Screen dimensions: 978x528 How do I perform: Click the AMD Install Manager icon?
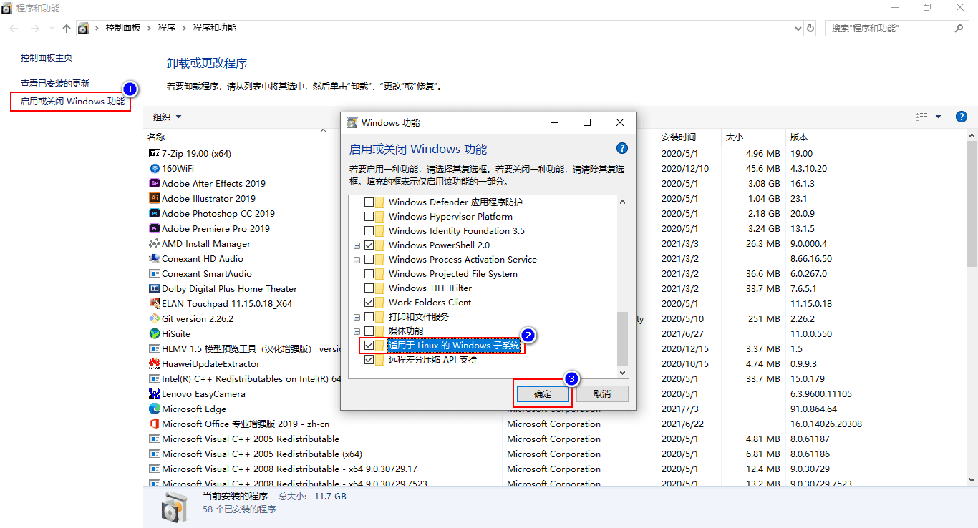(154, 243)
